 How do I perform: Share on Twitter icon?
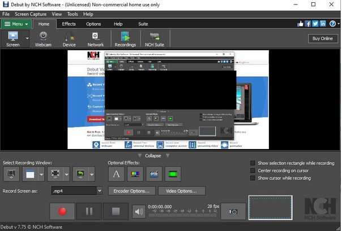click(x=315, y=24)
